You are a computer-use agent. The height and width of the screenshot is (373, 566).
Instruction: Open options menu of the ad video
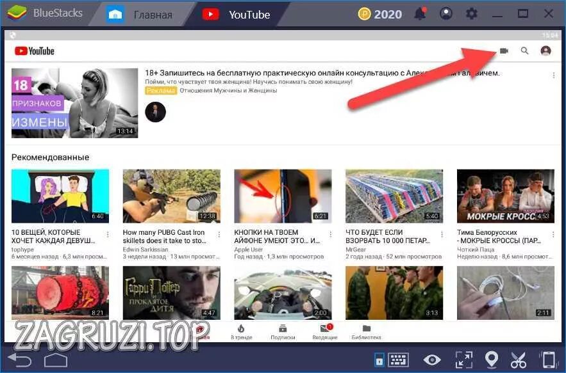pos(553,75)
